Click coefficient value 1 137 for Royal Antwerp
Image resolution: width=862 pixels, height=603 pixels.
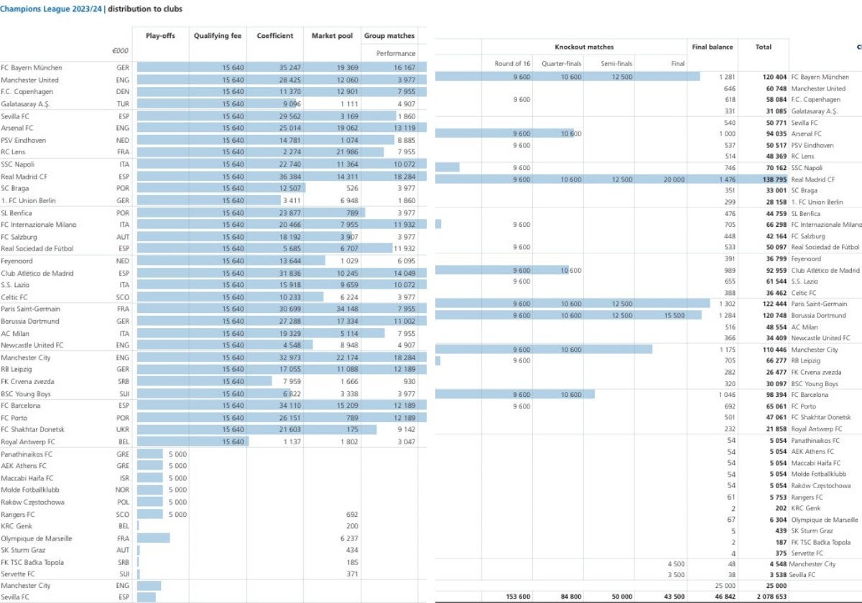[292, 441]
